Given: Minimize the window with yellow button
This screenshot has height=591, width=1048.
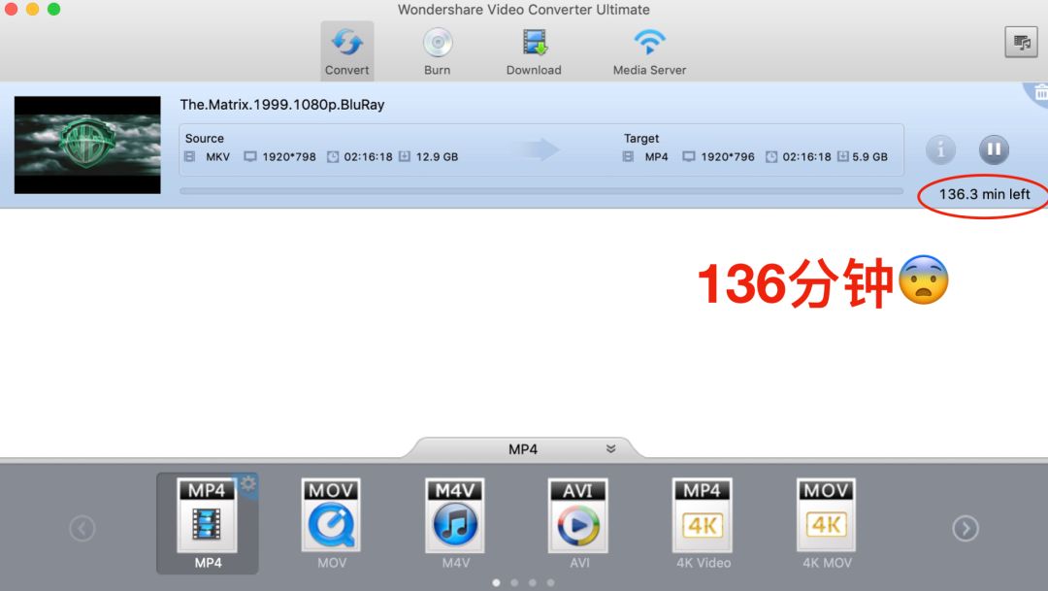Looking at the screenshot, I should click(x=32, y=9).
